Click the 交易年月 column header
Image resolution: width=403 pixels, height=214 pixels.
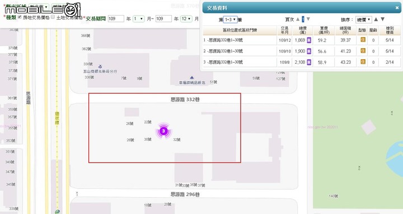pyautogui.click(x=284, y=30)
